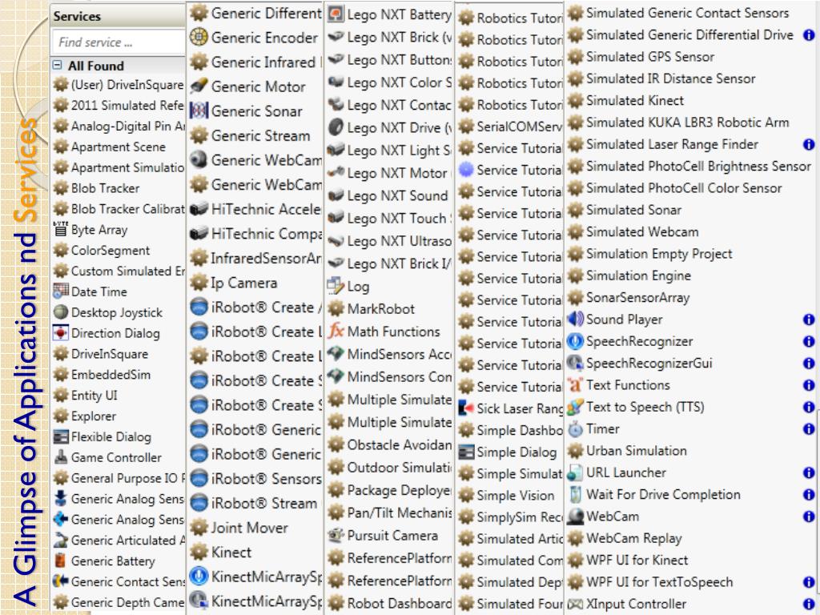Screen dimensions: 820x615
Task: Pick the Kinect service
Action: coord(231,553)
